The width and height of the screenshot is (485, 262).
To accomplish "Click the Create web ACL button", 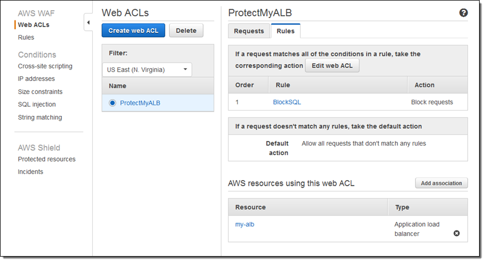I will click(x=133, y=31).
